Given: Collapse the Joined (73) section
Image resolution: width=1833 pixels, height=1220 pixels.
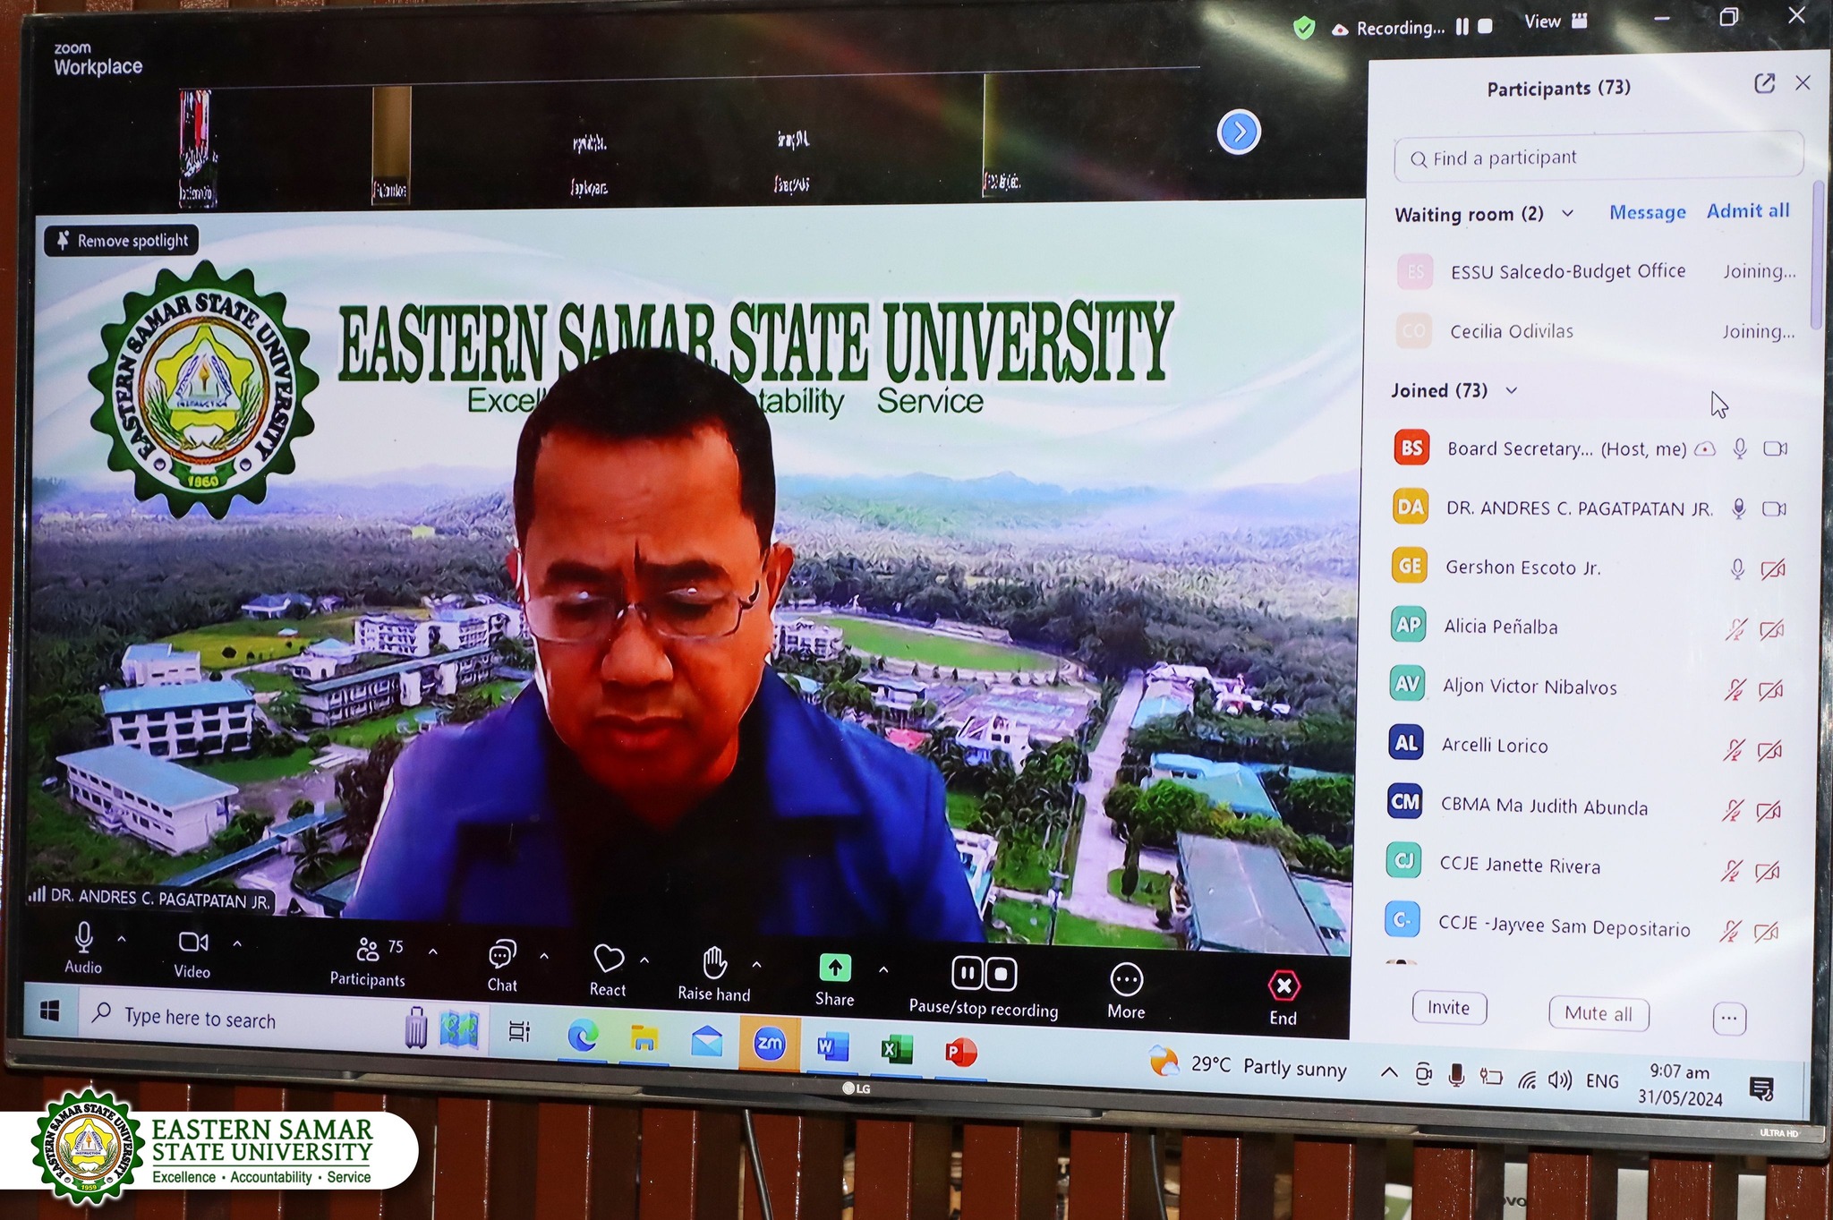Looking at the screenshot, I should point(1512,390).
